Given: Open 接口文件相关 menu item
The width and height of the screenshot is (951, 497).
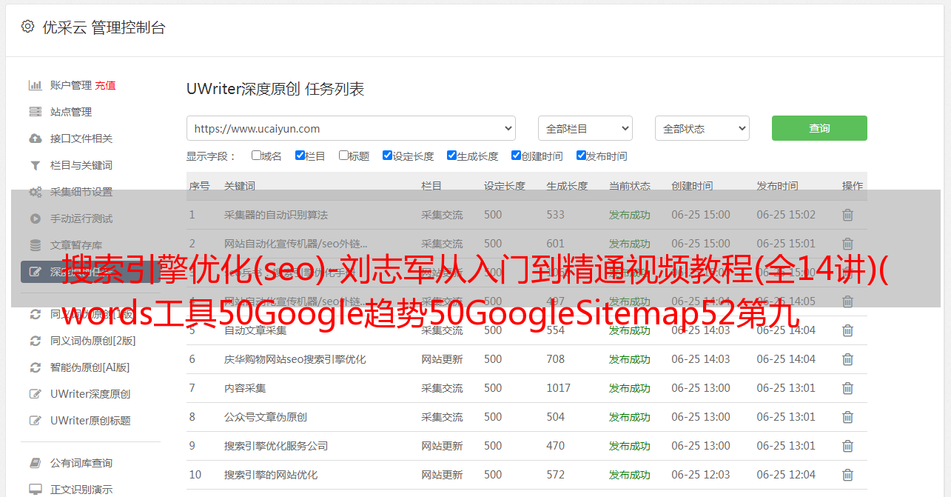Looking at the screenshot, I should click(x=81, y=139).
